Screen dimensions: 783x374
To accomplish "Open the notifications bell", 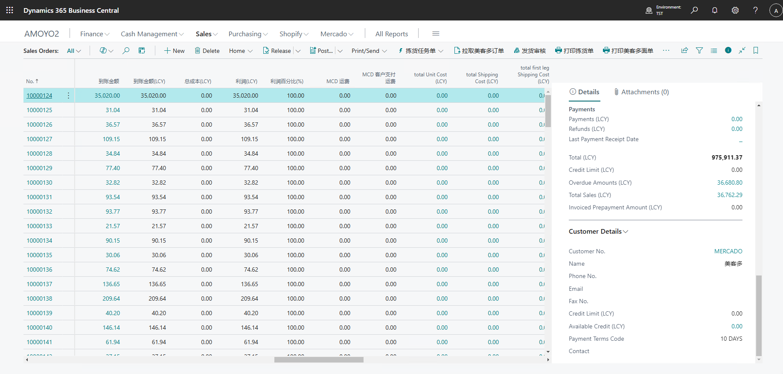I will (x=715, y=10).
